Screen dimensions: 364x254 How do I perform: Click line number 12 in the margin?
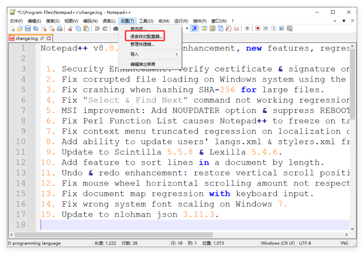coord(21,162)
